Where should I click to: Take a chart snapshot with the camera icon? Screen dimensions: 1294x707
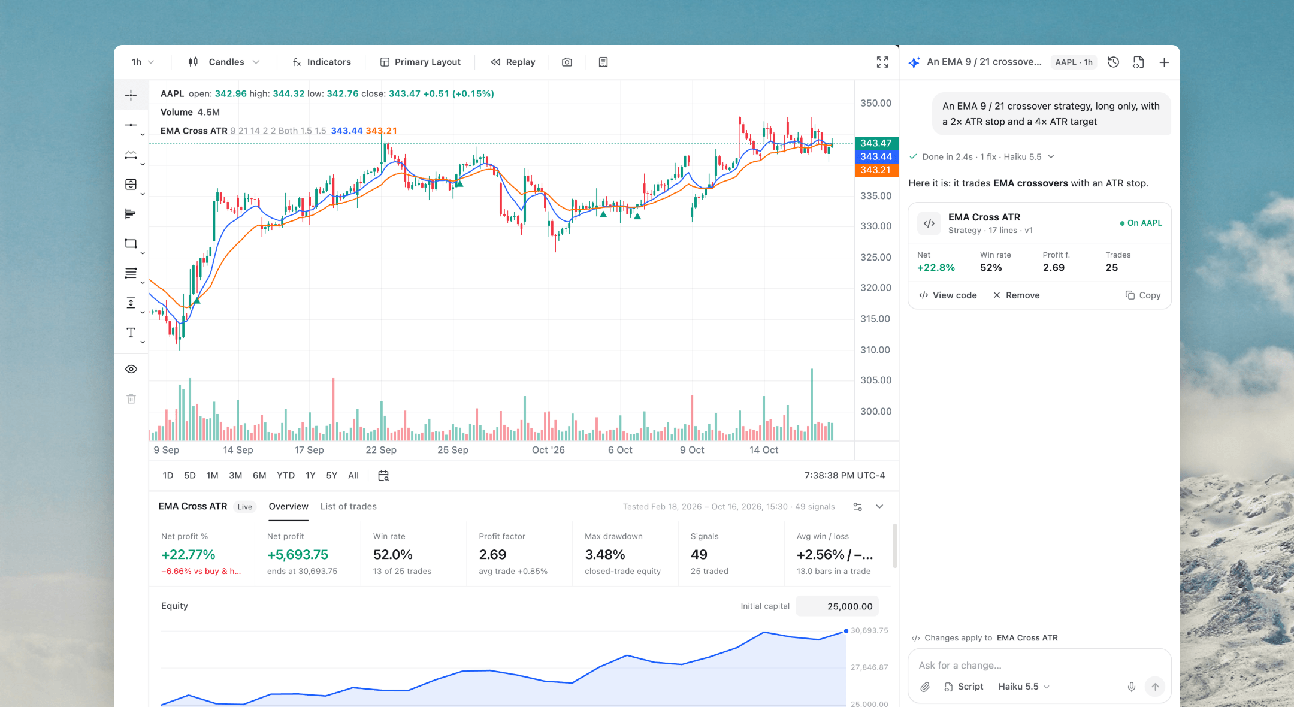click(567, 62)
